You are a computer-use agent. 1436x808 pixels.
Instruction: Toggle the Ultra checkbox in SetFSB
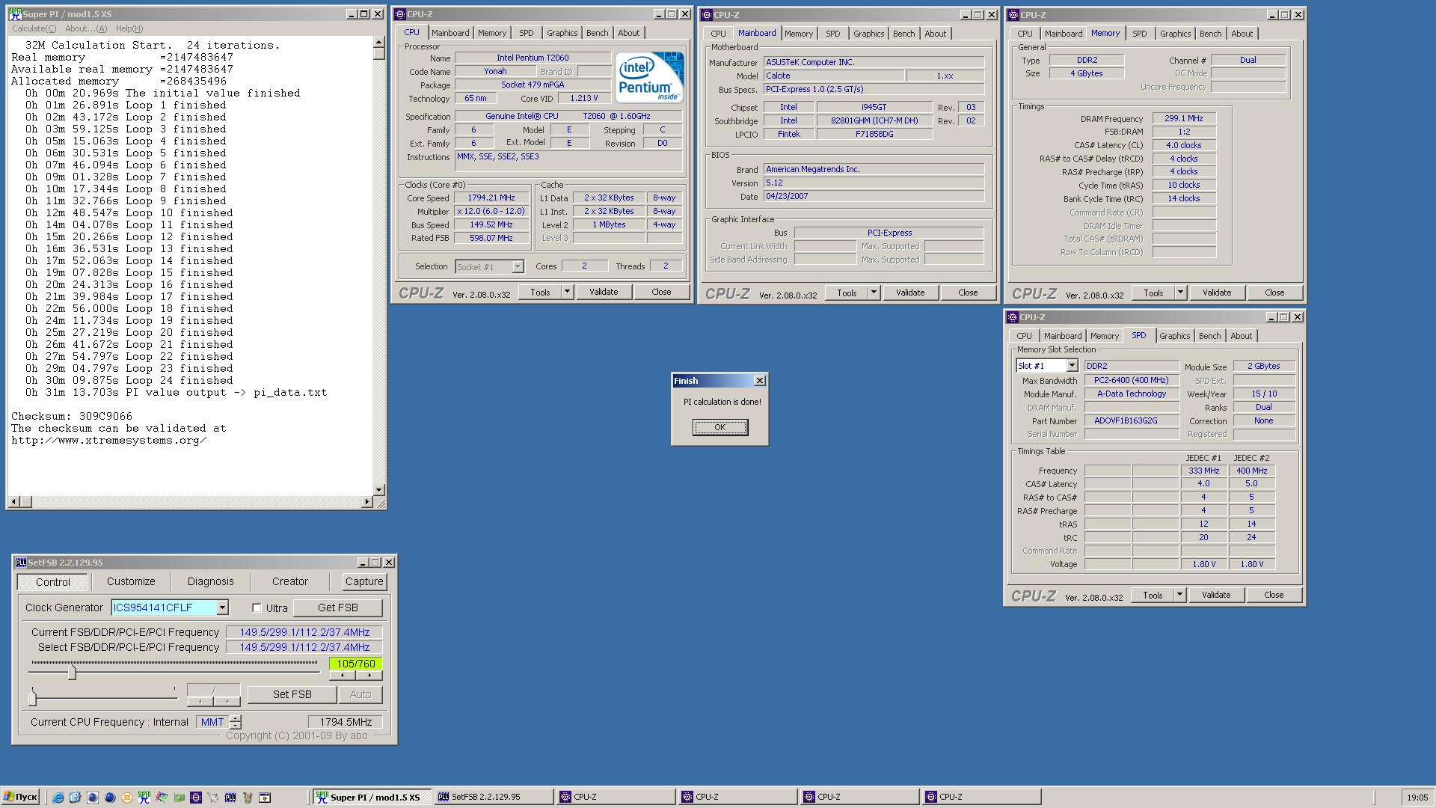tap(257, 608)
